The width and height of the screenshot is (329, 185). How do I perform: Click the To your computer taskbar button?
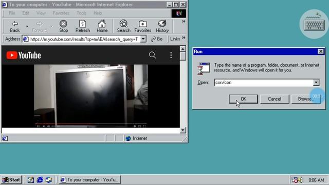point(89,180)
